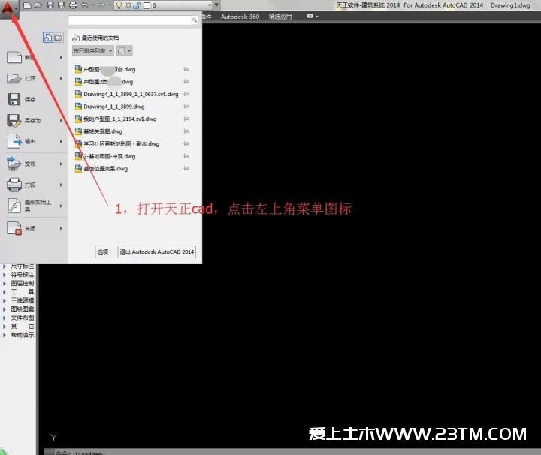Expand the 符号标注 sidebar menu
This screenshot has width=541, height=455.
pos(18,275)
